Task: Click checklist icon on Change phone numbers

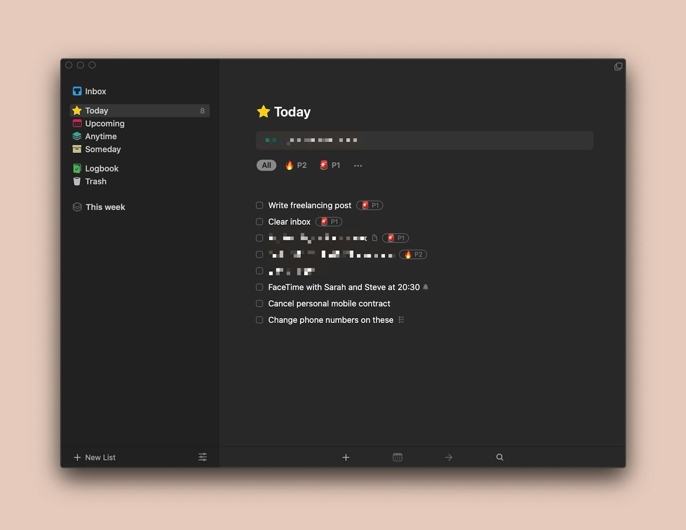Action: tap(401, 320)
